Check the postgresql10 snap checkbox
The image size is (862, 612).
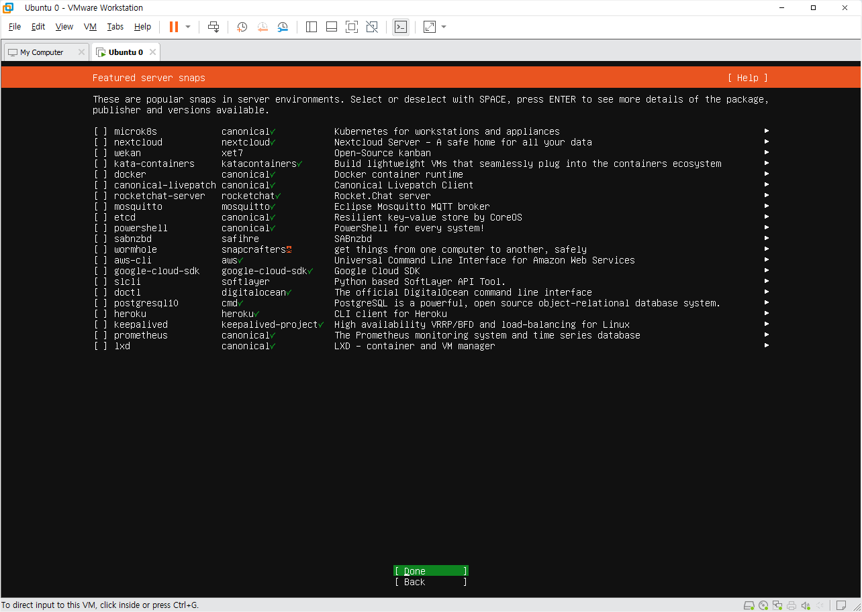tap(101, 303)
